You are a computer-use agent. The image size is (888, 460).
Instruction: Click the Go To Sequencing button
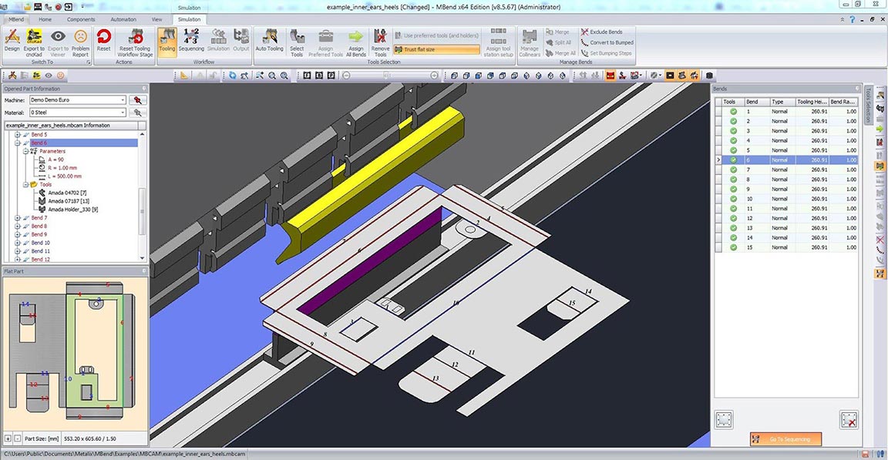(x=785, y=439)
